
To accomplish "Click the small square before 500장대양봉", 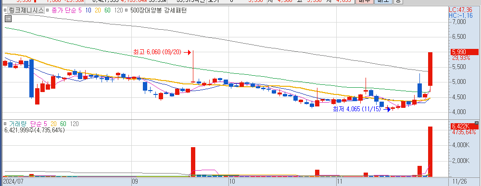I will 127,11.
